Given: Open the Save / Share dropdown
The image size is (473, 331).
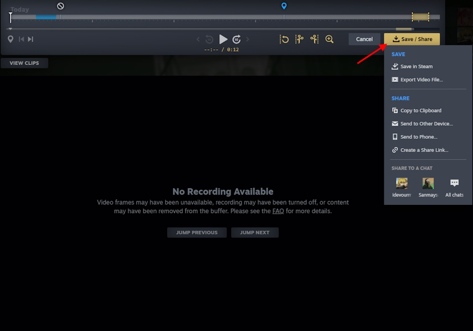Looking at the screenshot, I should [412, 39].
